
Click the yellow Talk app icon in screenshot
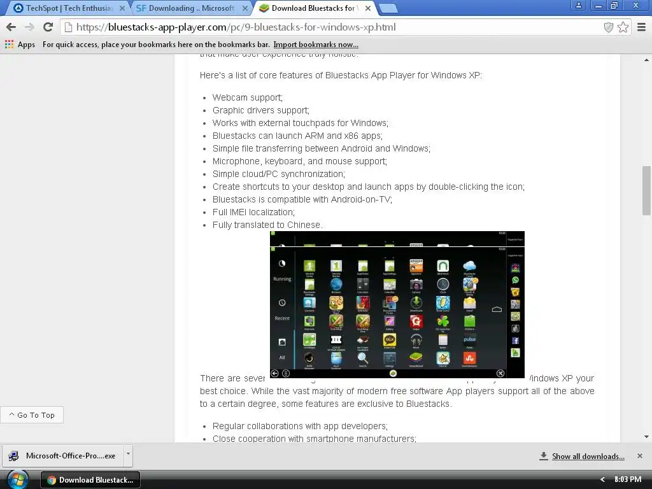(390, 340)
